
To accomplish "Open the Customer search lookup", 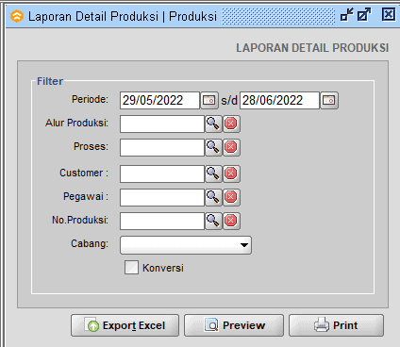I will point(213,173).
